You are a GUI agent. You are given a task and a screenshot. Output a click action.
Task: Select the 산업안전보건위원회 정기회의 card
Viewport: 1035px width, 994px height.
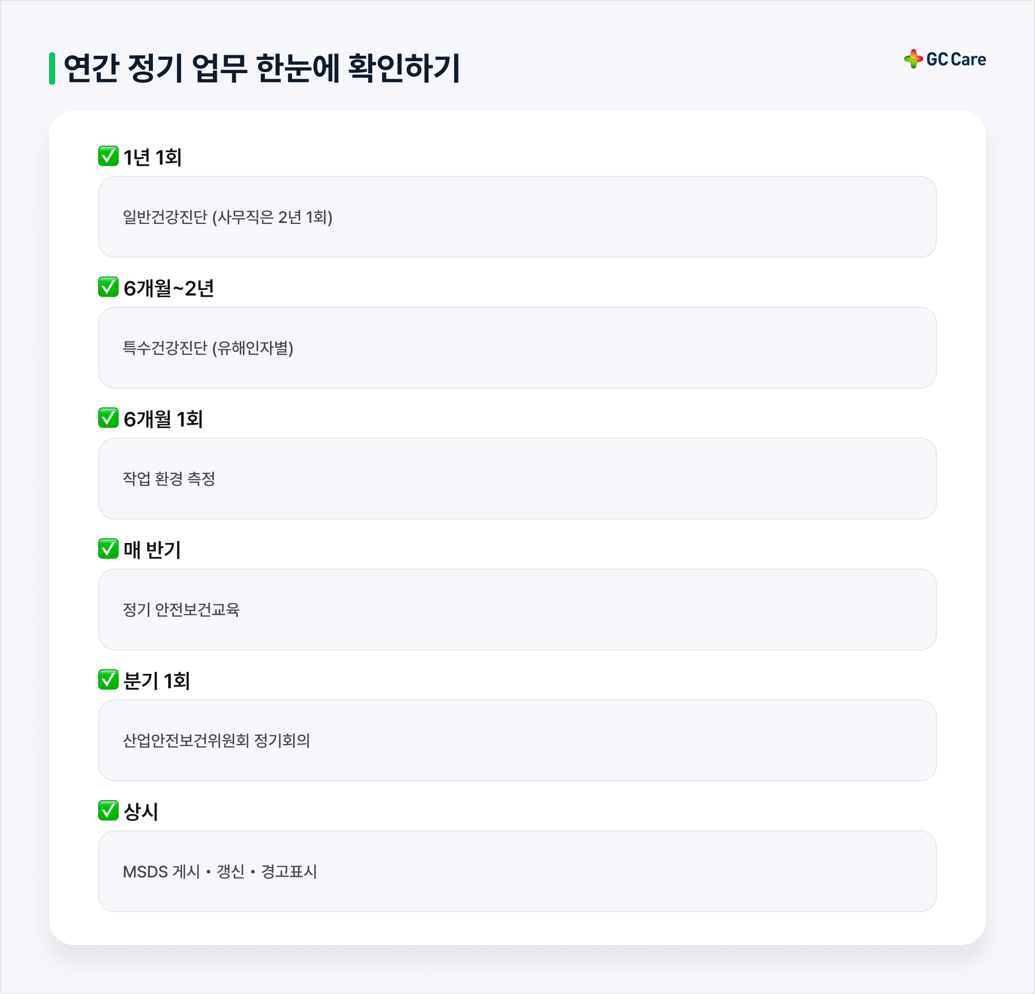tap(517, 740)
